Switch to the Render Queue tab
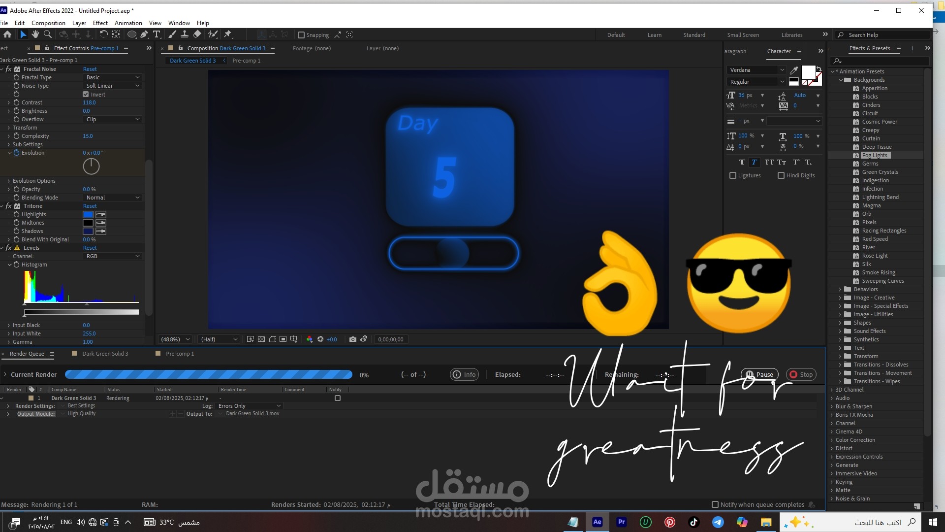The width and height of the screenshot is (945, 532). click(x=27, y=354)
